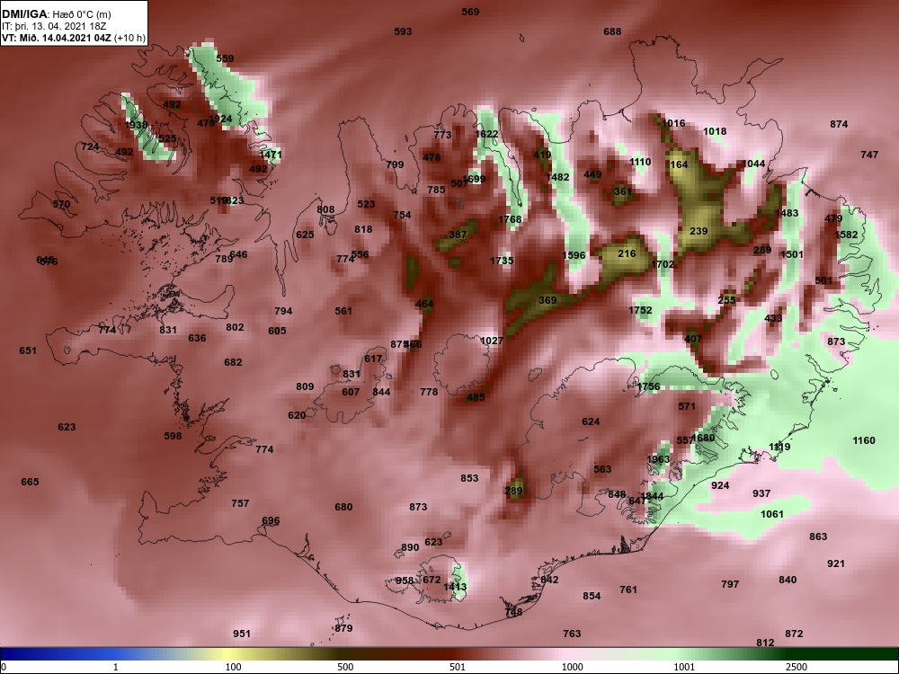Click the 216 value label
The height and width of the screenshot is (674, 899).
[627, 253]
